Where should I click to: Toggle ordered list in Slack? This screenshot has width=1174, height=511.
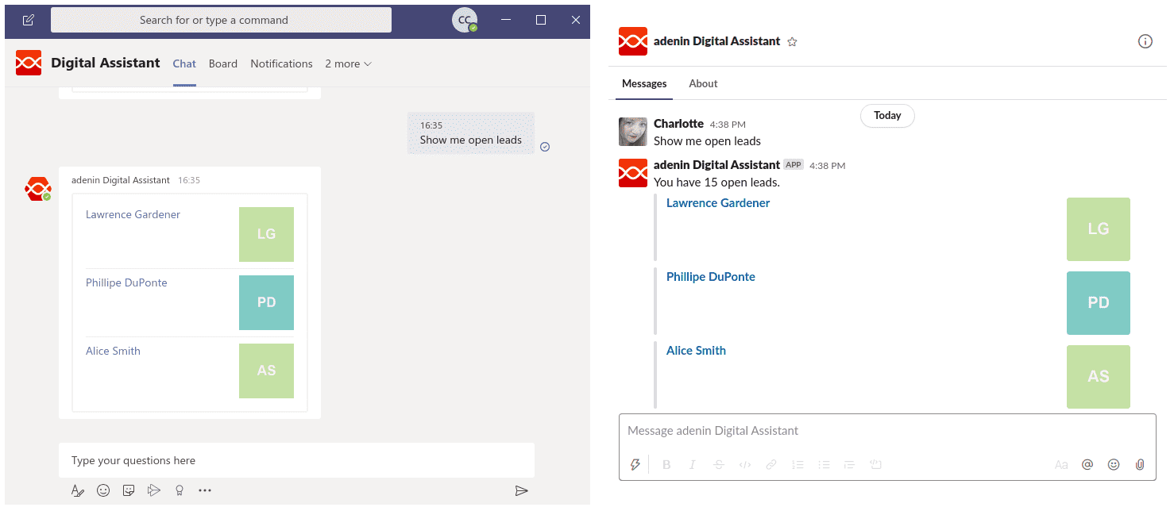(x=798, y=465)
